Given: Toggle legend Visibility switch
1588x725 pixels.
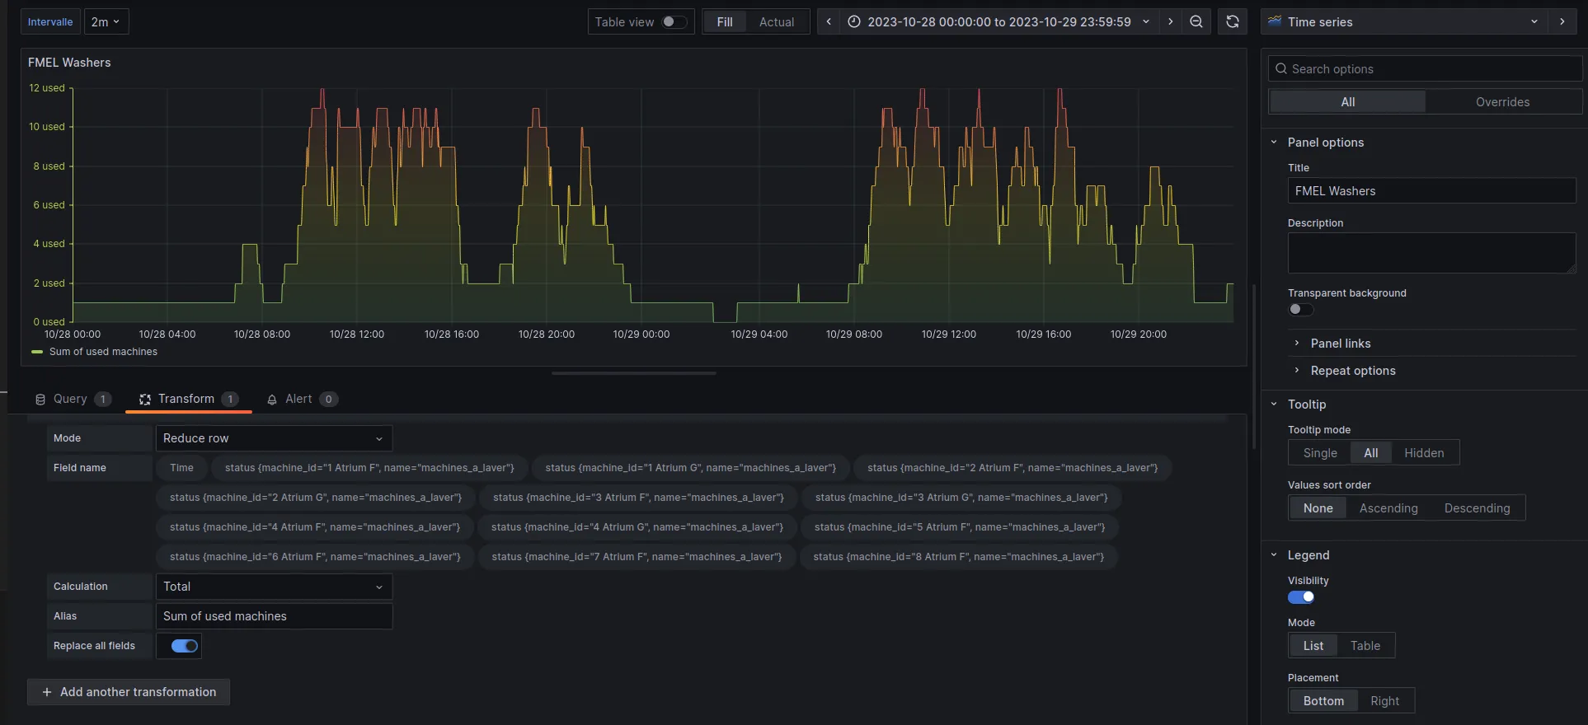Looking at the screenshot, I should (1301, 597).
